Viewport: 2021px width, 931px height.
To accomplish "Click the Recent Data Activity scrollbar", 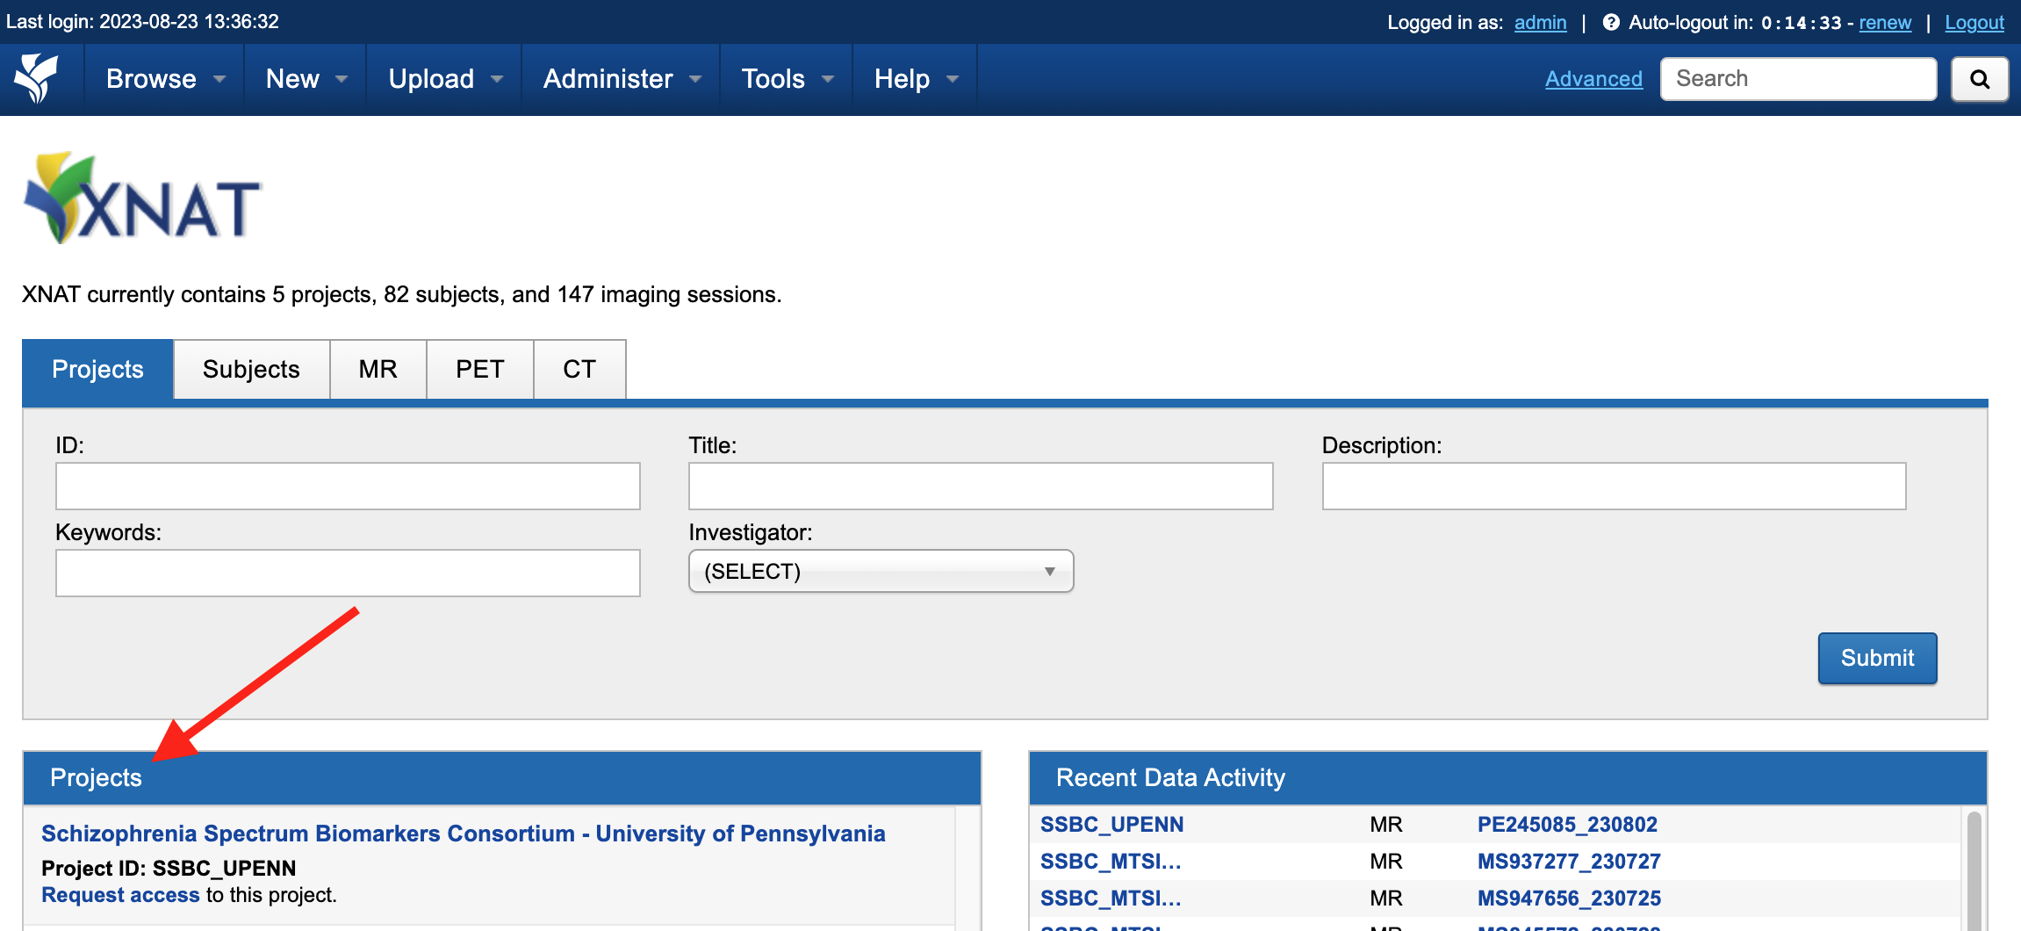I will click(x=1974, y=870).
